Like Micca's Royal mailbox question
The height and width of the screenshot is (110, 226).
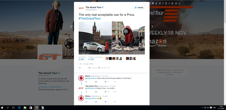[x=105, y=82]
